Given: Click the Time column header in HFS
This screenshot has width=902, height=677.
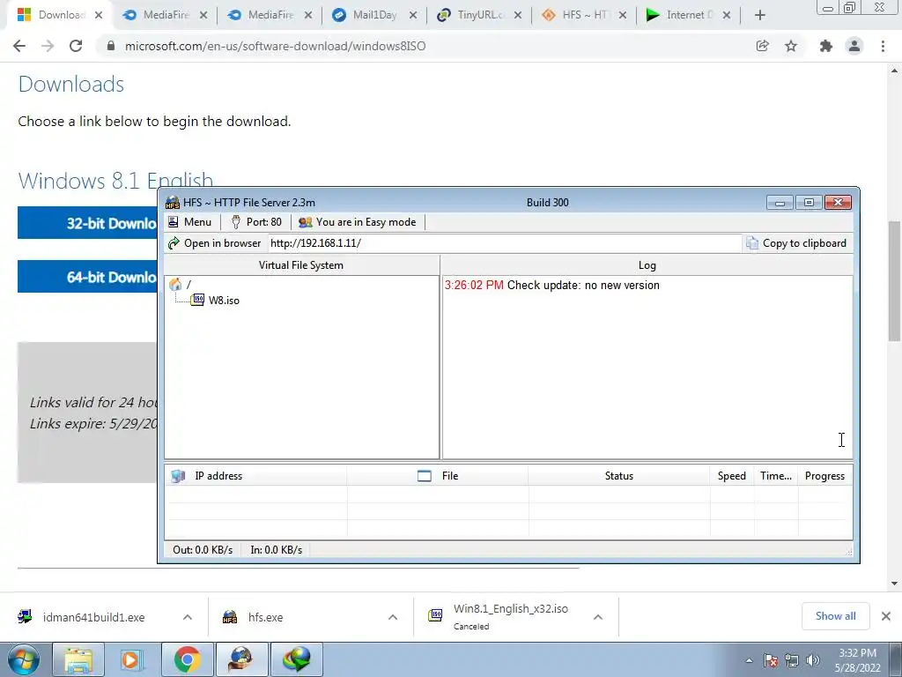Looking at the screenshot, I should coord(776,476).
